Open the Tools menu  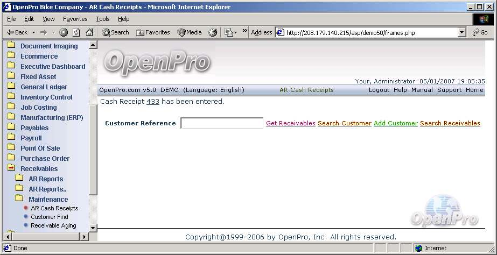coord(102,19)
